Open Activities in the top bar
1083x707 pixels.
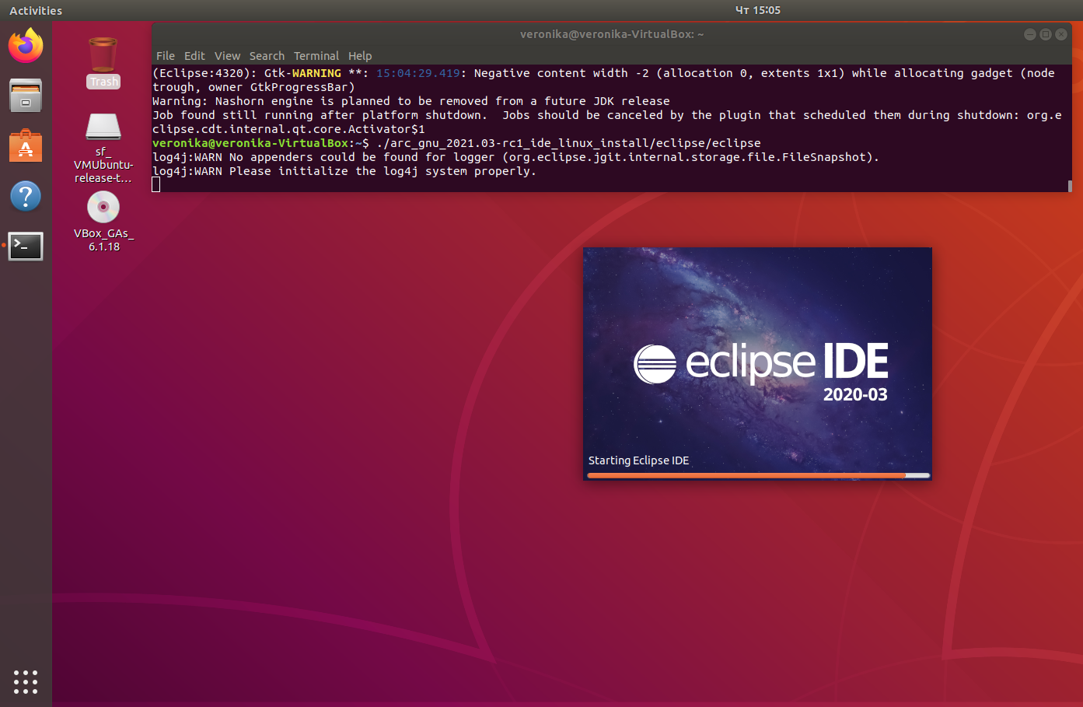click(35, 10)
